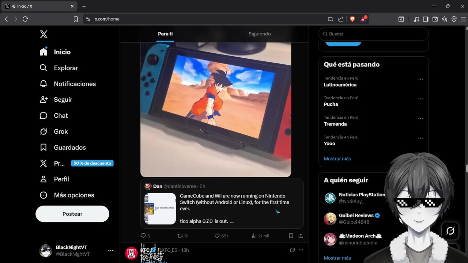Viewport: 468px width, 263px height.
Task: Click the Buscar search field
Action: (x=373, y=34)
